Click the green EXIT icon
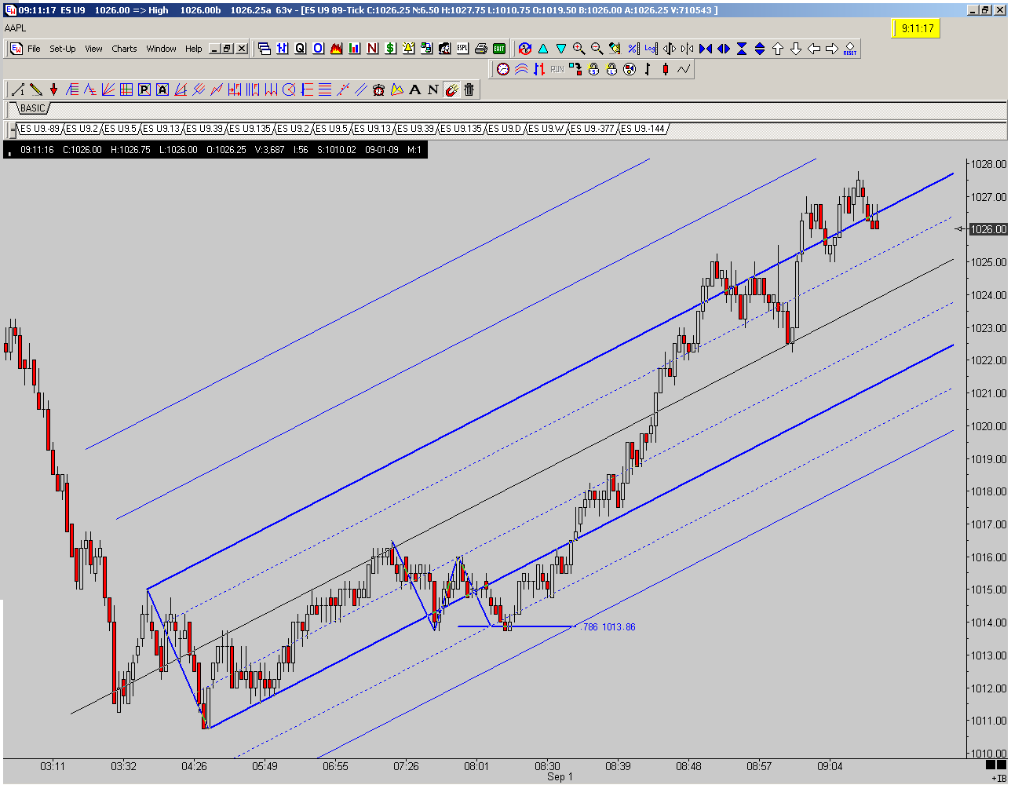The height and width of the screenshot is (785, 1011). pyautogui.click(x=498, y=49)
